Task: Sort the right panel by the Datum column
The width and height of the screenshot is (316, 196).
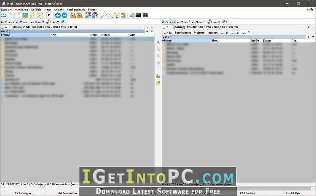Action: 267,41
